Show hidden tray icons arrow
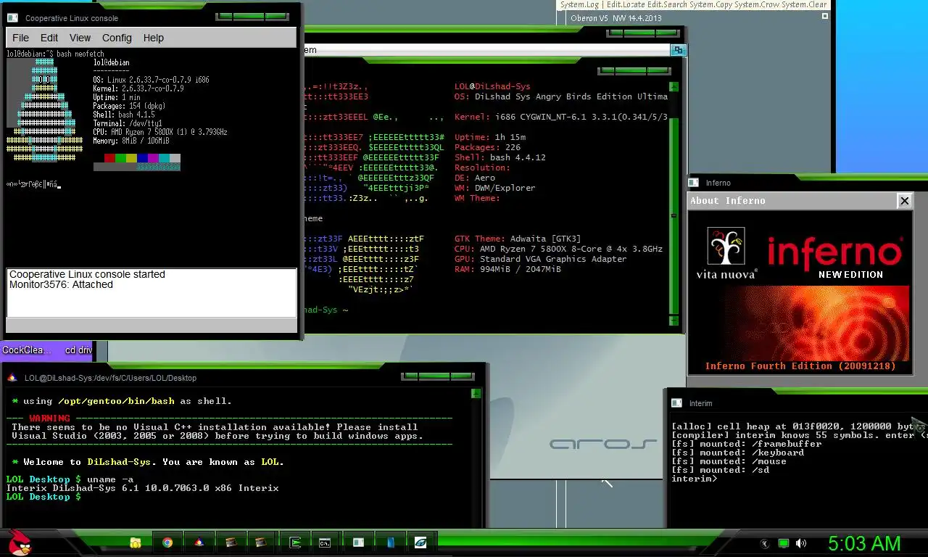This screenshot has height=557, width=928. (x=765, y=543)
